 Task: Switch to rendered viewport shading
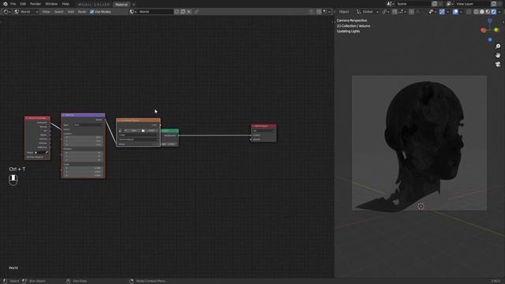pos(493,12)
